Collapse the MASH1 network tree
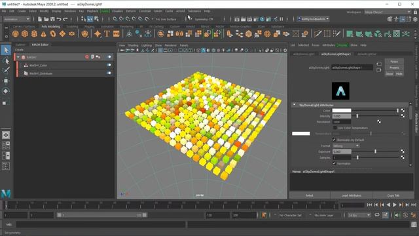 18,57
